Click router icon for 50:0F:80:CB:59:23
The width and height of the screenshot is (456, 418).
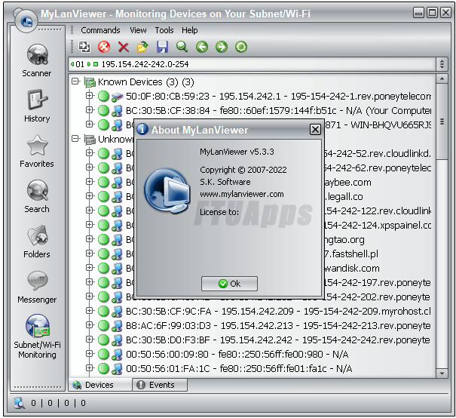coord(117,97)
